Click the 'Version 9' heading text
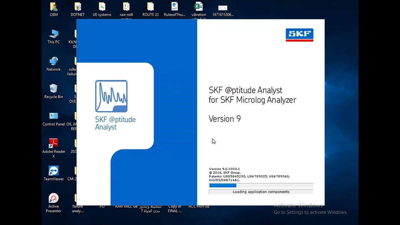 [225, 119]
